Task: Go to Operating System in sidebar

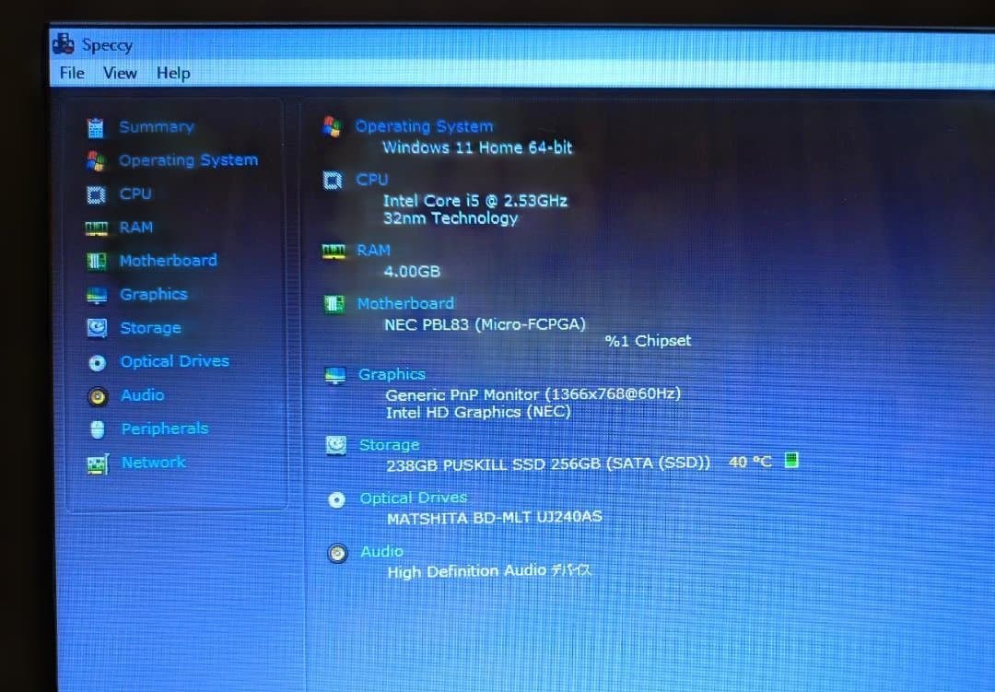Action: tap(189, 160)
